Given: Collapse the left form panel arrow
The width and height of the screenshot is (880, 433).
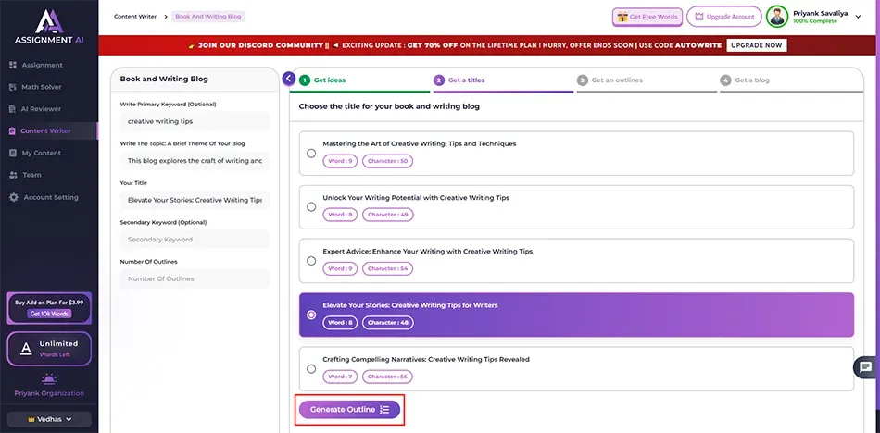Looking at the screenshot, I should [289, 79].
